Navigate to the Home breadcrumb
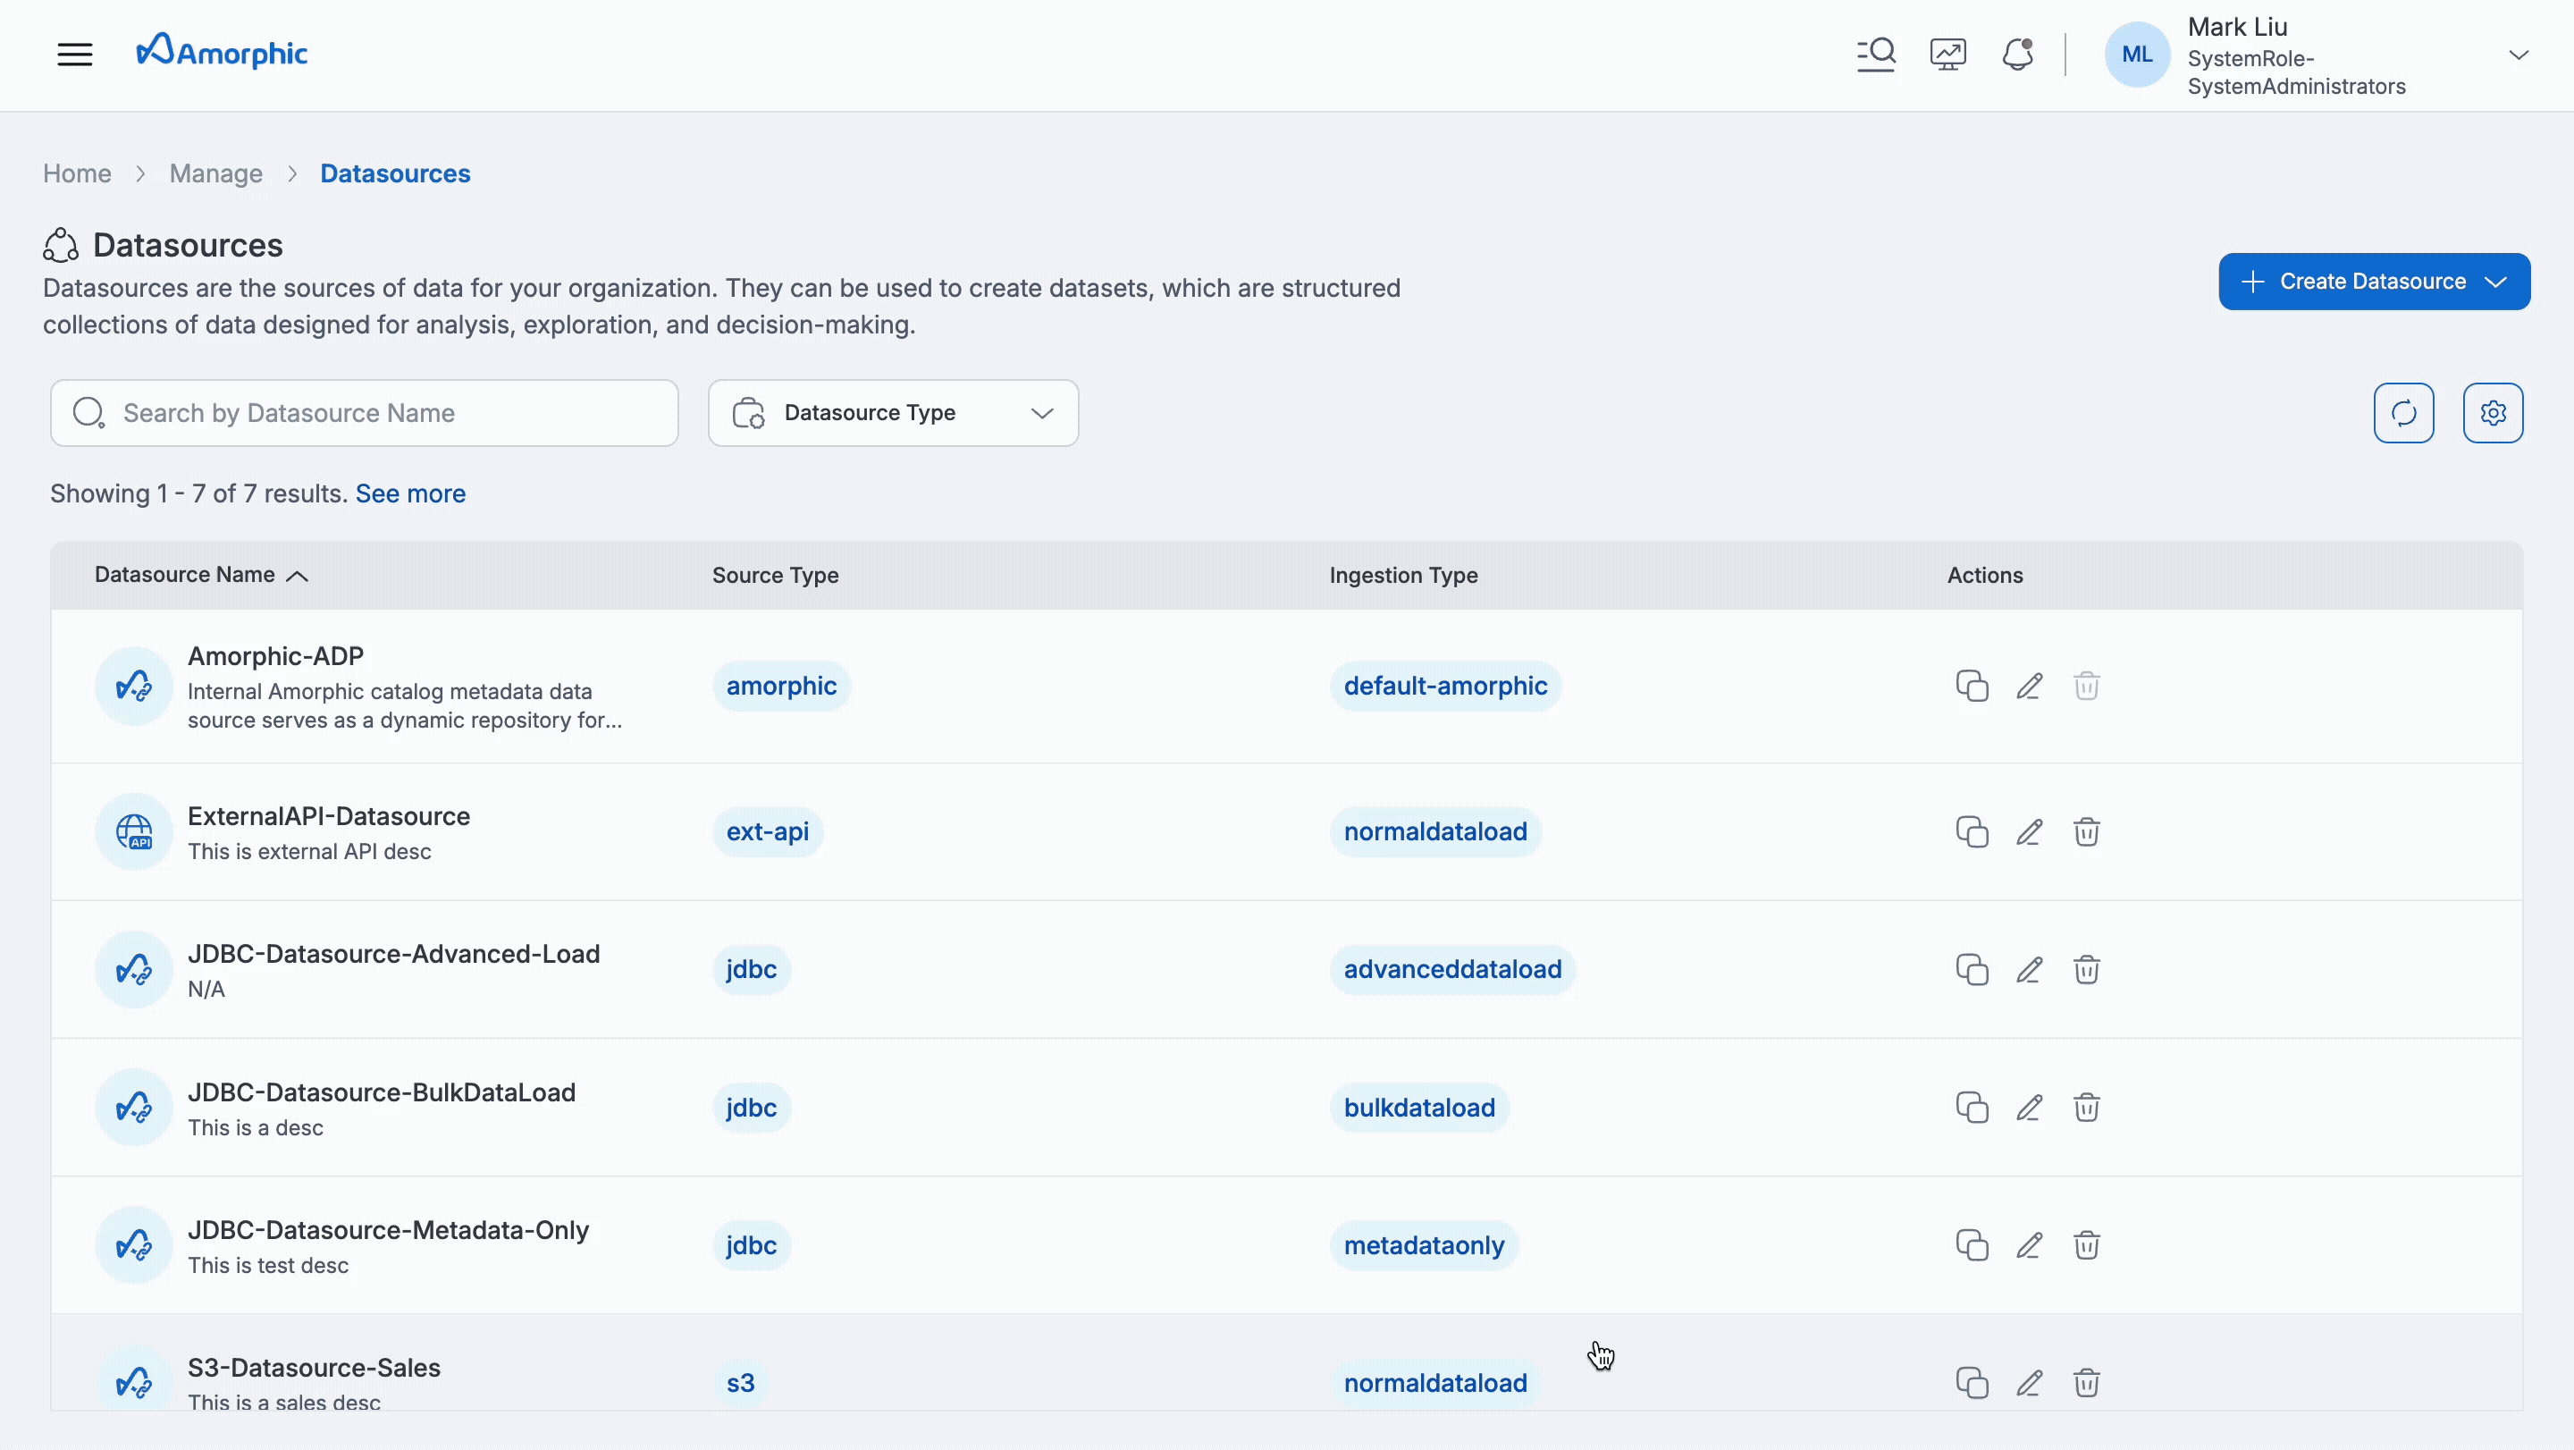Screen dimensions: 2574x1450 77,173
